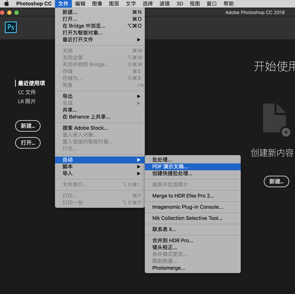Viewport: 295px width, 294px height.
Task: Open Imagenomic Plug-in Console...
Action: point(193,207)
